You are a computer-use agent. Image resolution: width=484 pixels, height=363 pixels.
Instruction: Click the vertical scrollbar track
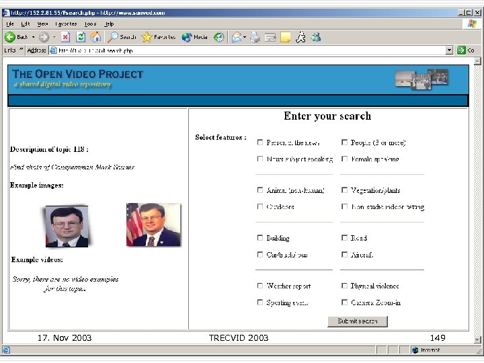477,200
